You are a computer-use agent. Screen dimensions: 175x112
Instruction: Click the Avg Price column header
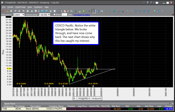(82, 106)
